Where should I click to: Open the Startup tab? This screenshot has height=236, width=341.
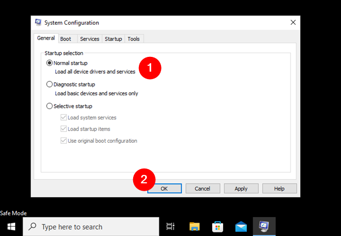coord(113,39)
